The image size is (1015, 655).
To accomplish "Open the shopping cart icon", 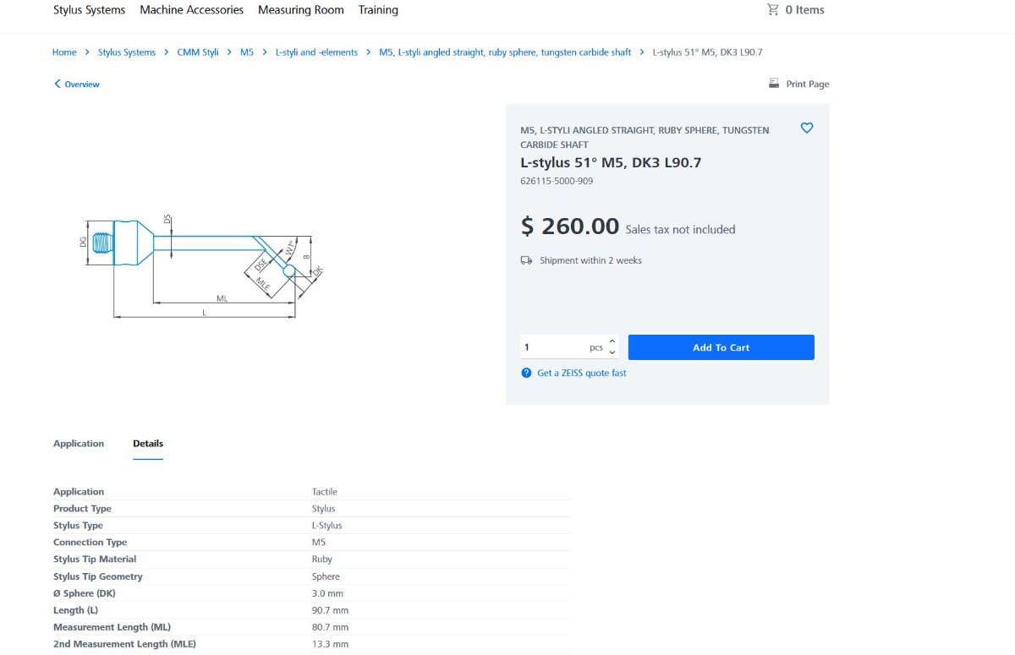I will point(772,10).
